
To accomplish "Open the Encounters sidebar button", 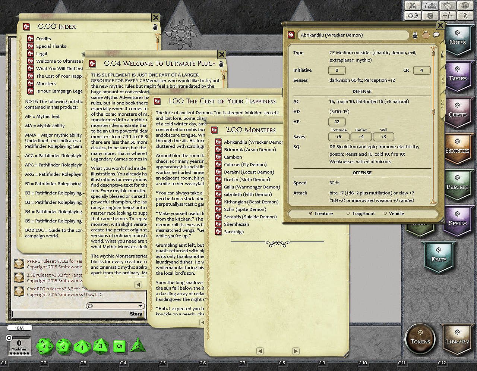I will [x=458, y=149].
